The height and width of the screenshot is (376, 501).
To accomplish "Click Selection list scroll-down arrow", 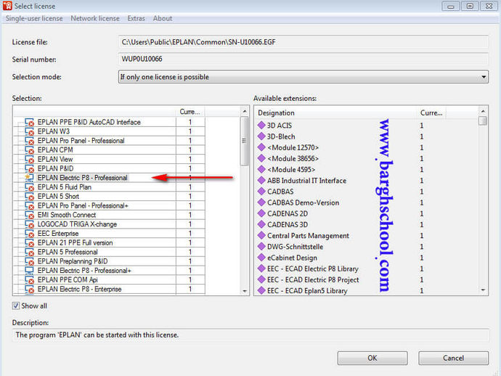I will click(245, 290).
